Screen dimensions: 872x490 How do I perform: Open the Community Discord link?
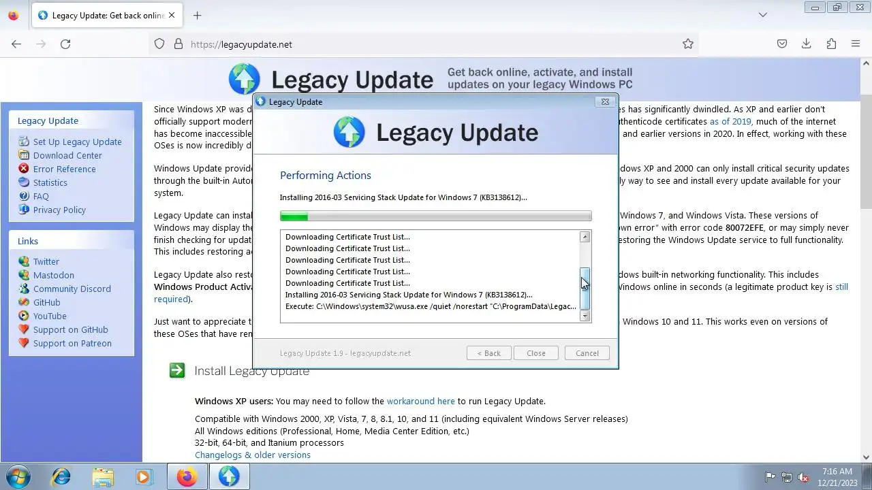72,289
